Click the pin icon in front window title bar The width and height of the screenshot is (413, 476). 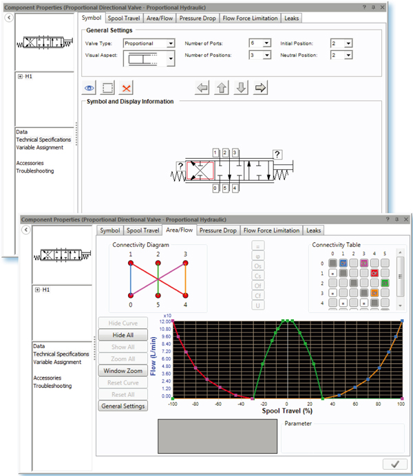click(396, 219)
